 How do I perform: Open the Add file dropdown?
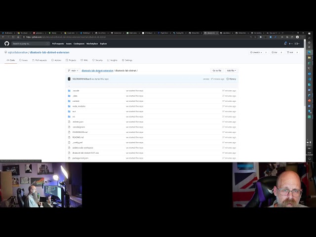(232, 71)
